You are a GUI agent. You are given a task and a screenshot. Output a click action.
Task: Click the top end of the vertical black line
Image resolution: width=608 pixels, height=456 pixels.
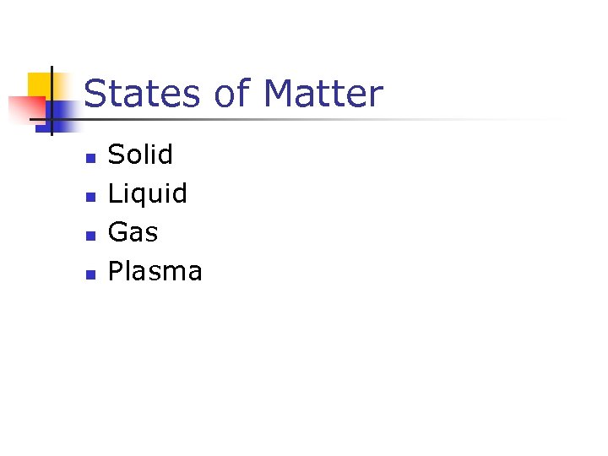51,68
